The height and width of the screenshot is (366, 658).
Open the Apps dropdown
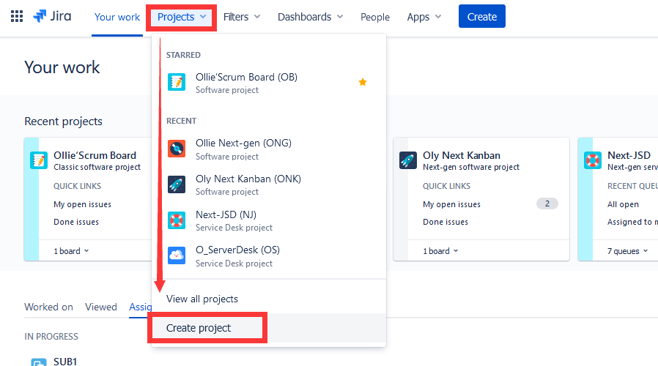coord(424,17)
